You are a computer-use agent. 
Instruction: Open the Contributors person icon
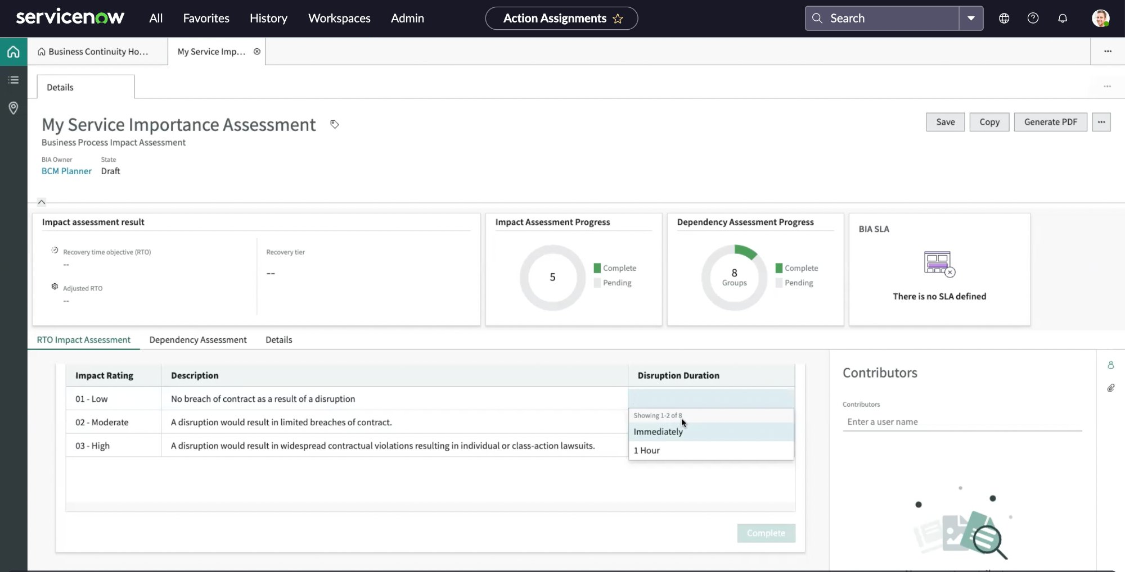[x=1111, y=365]
